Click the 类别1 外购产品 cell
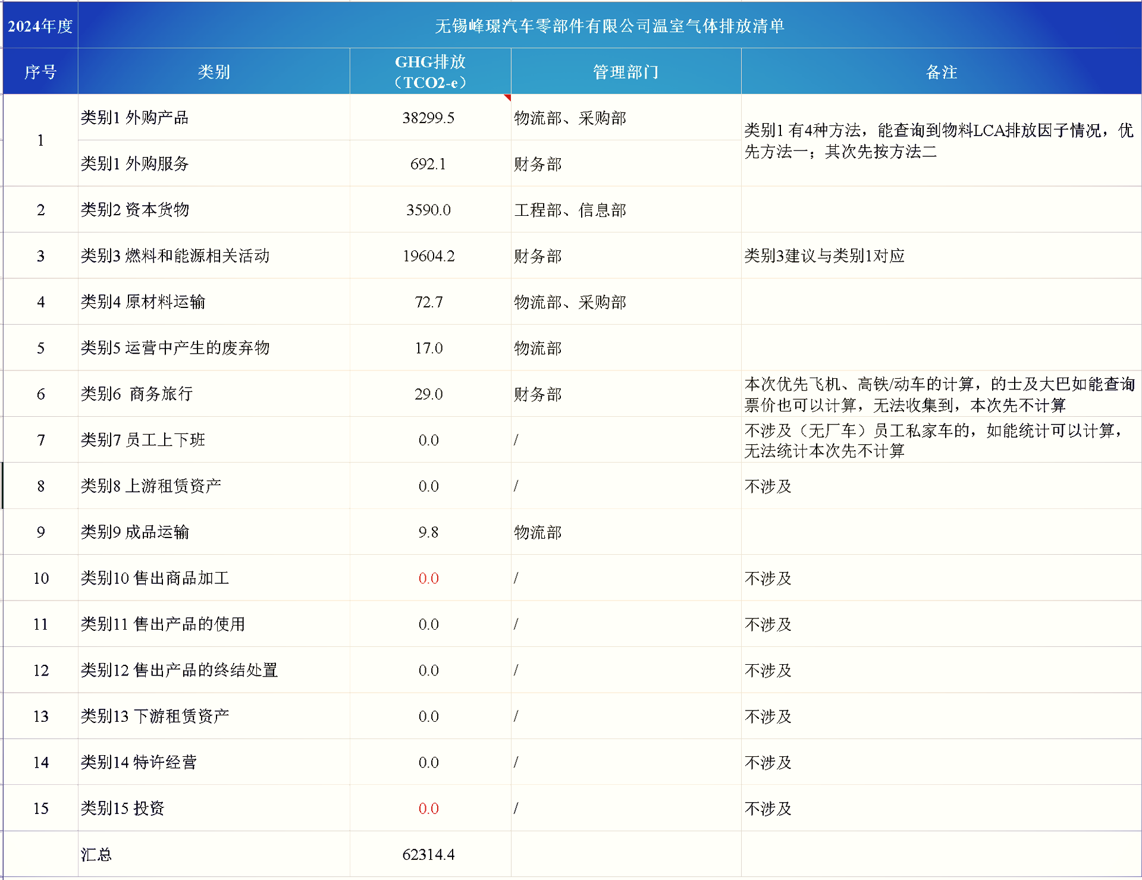 (x=136, y=118)
